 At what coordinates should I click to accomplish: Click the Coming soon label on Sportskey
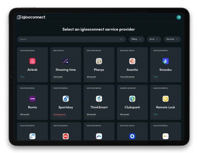click(x=60, y=115)
